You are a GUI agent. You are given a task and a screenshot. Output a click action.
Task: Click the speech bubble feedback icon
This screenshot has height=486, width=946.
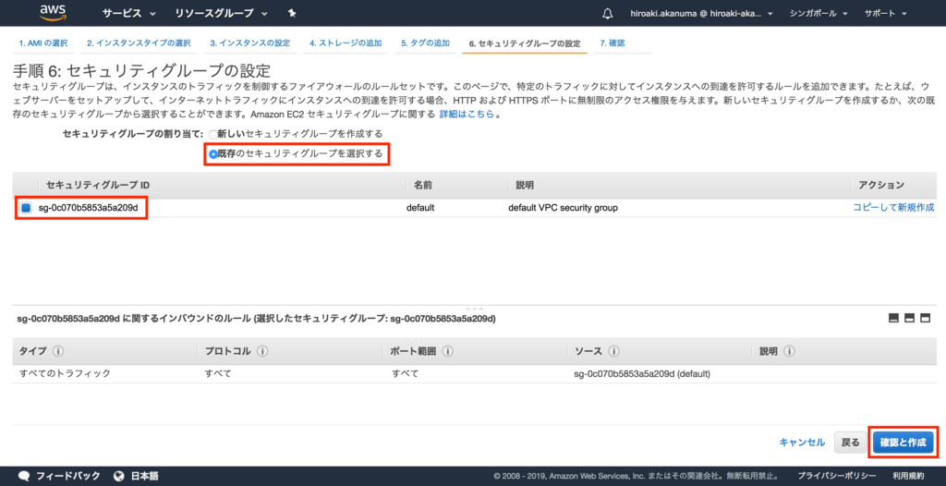24,476
